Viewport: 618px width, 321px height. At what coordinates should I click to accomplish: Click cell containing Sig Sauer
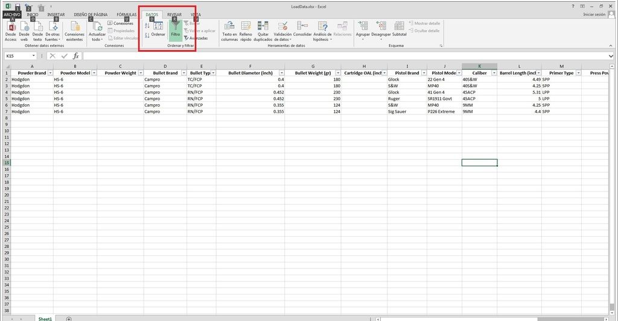(x=407, y=112)
